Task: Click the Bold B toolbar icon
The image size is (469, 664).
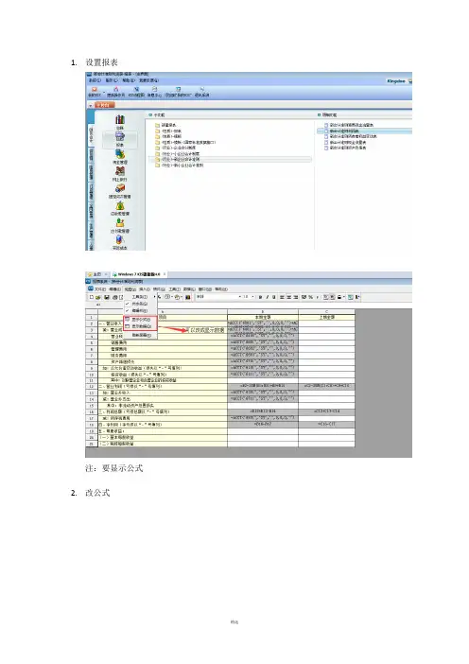Action: click(260, 297)
